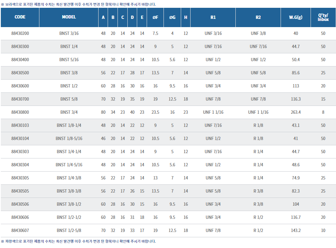Click model name BNST 3/8
The height and width of the screenshot is (248, 336).
tap(69, 73)
